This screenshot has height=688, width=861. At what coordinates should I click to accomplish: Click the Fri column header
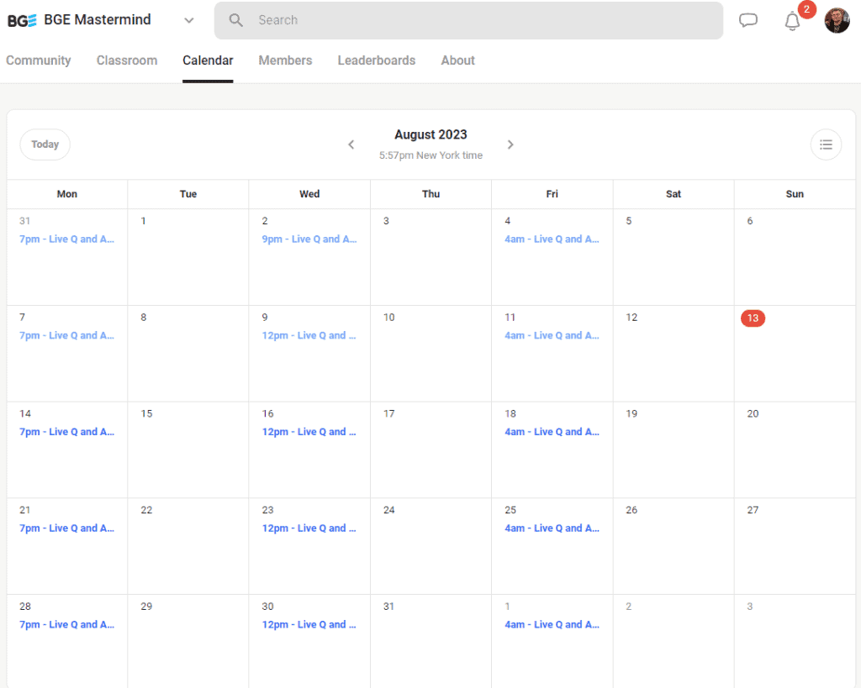coord(552,194)
